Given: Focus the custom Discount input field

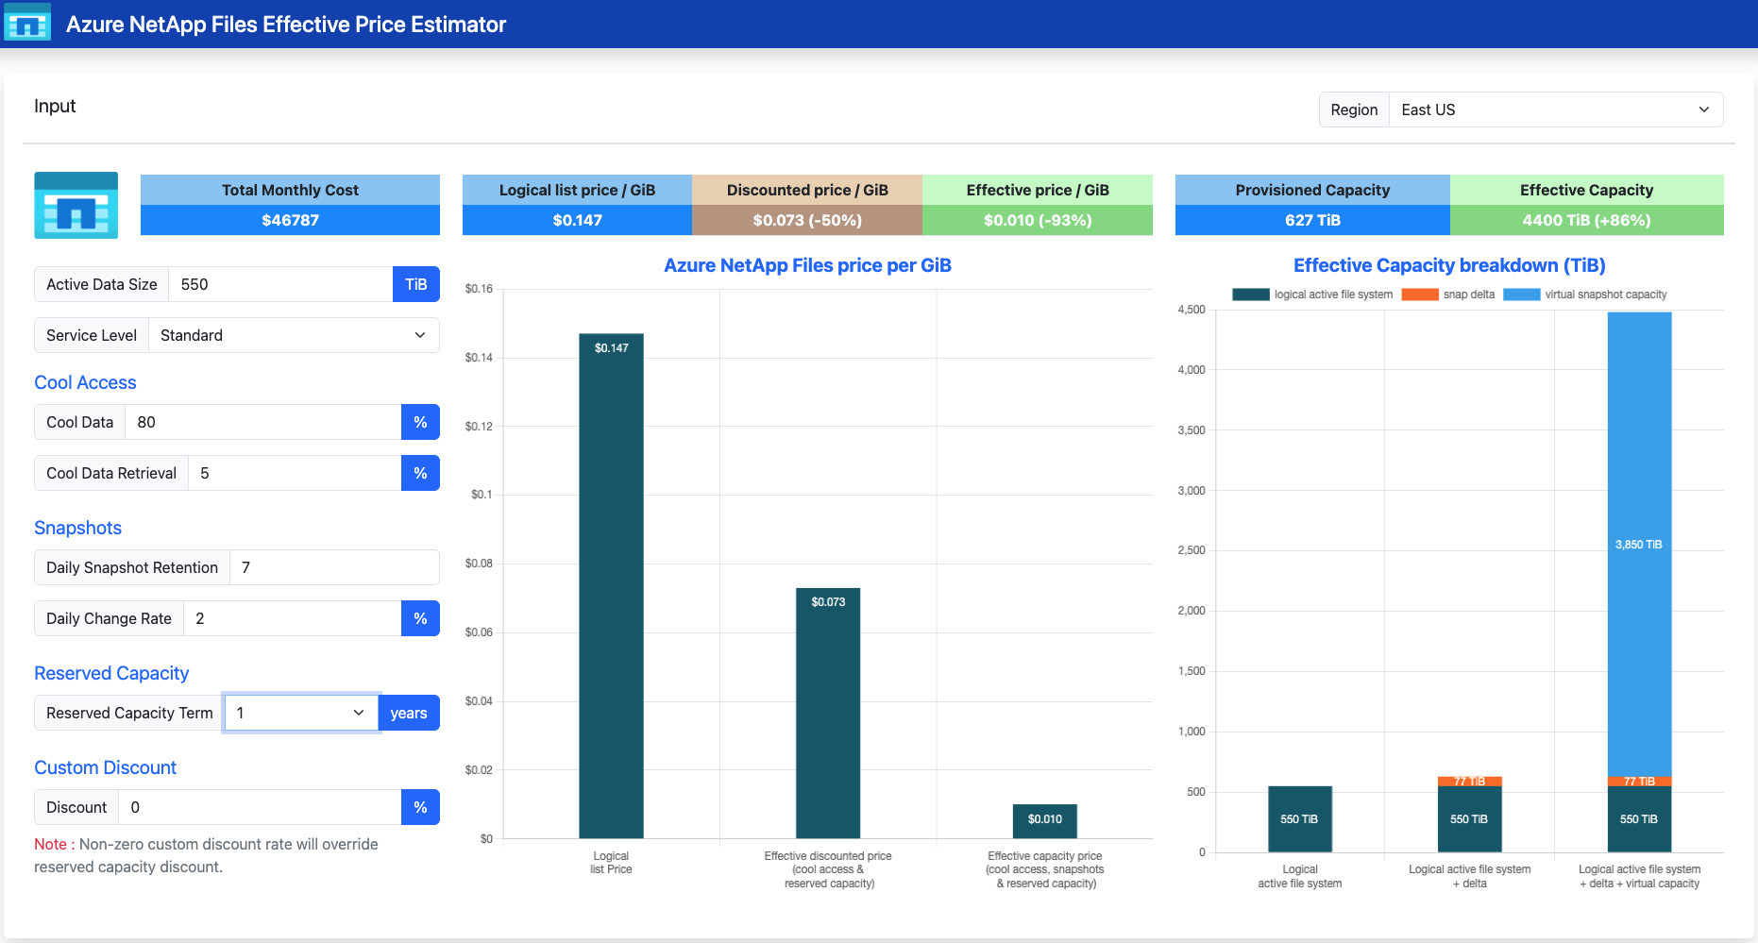Looking at the screenshot, I should pyautogui.click(x=260, y=807).
